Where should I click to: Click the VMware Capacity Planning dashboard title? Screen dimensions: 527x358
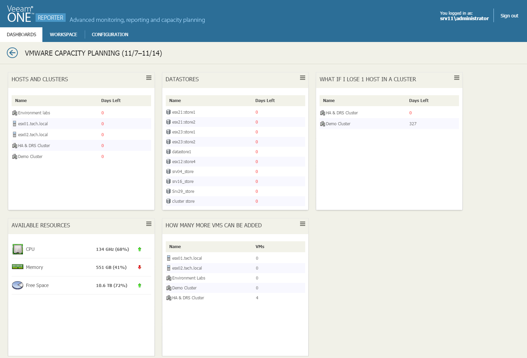[x=93, y=53]
